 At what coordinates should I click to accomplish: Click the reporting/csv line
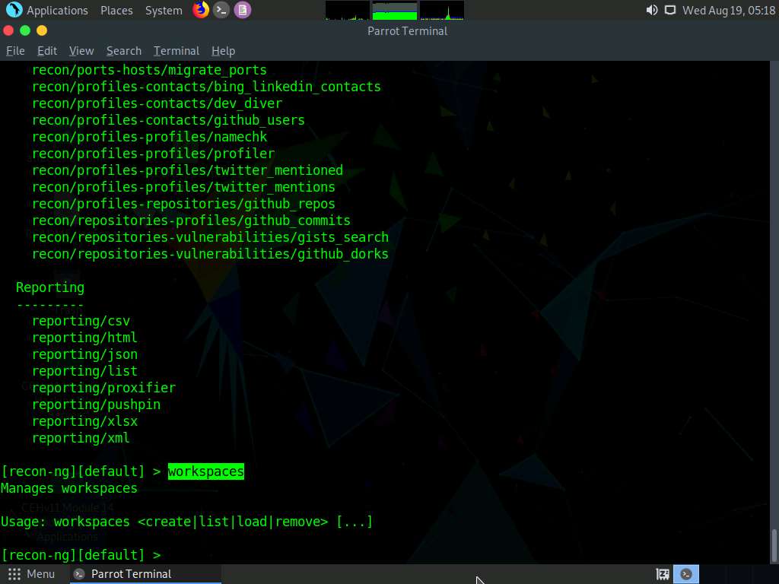point(81,322)
